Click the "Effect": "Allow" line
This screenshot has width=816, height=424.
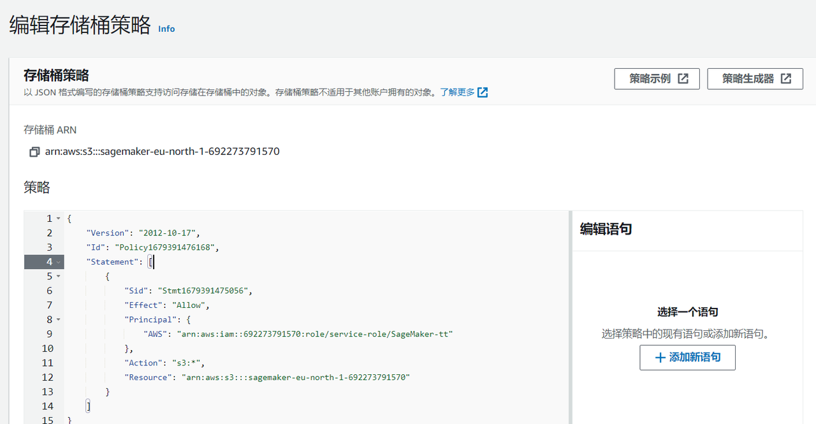pyautogui.click(x=167, y=305)
